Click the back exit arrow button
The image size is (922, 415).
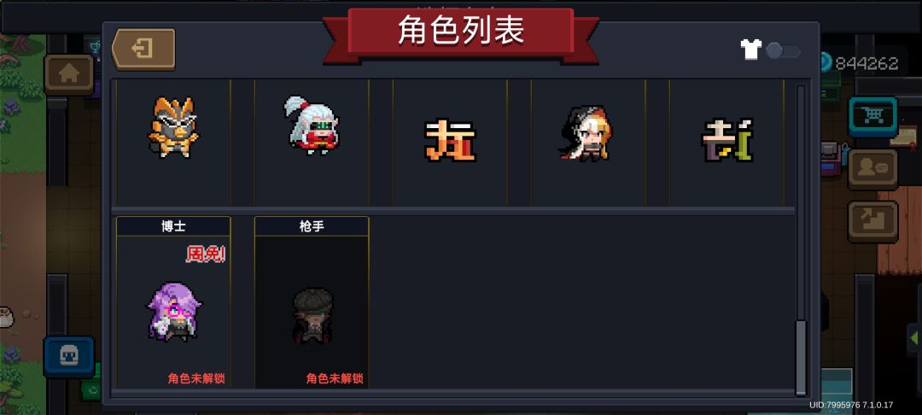pyautogui.click(x=143, y=49)
